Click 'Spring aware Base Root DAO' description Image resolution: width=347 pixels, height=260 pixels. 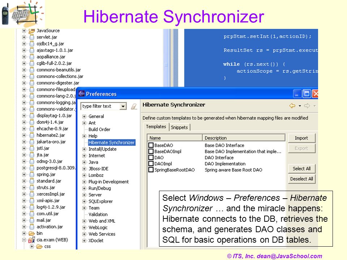[x=234, y=170]
